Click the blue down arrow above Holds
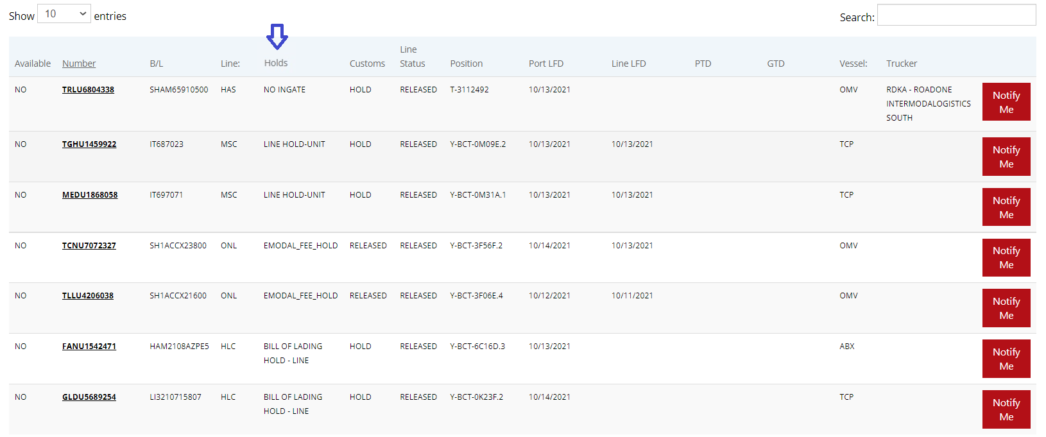The width and height of the screenshot is (1046, 437). [277, 37]
